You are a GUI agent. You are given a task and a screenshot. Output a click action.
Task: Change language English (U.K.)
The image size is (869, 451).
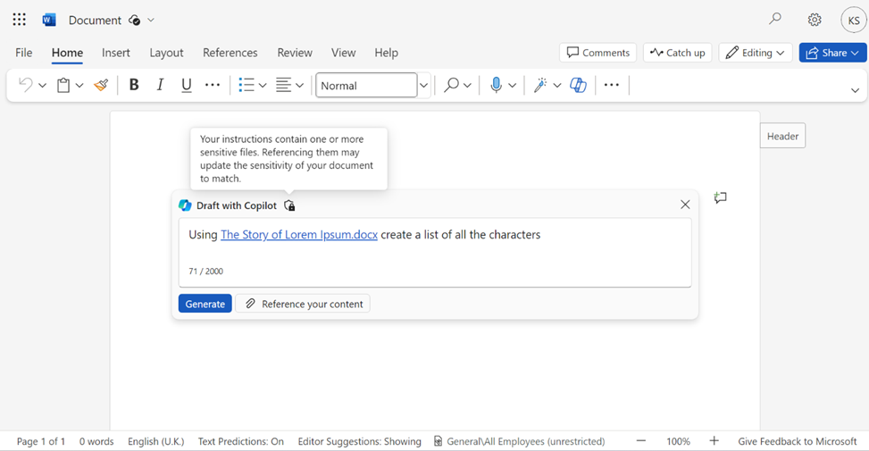pos(155,441)
